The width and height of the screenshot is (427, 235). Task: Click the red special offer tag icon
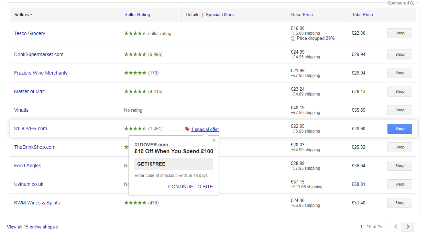click(x=187, y=129)
